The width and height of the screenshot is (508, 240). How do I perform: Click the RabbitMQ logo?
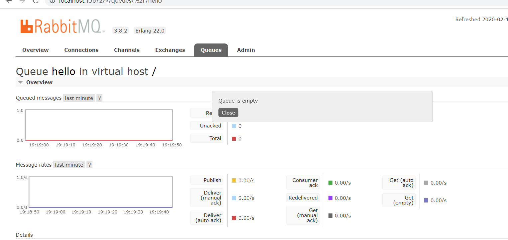[x=63, y=26]
